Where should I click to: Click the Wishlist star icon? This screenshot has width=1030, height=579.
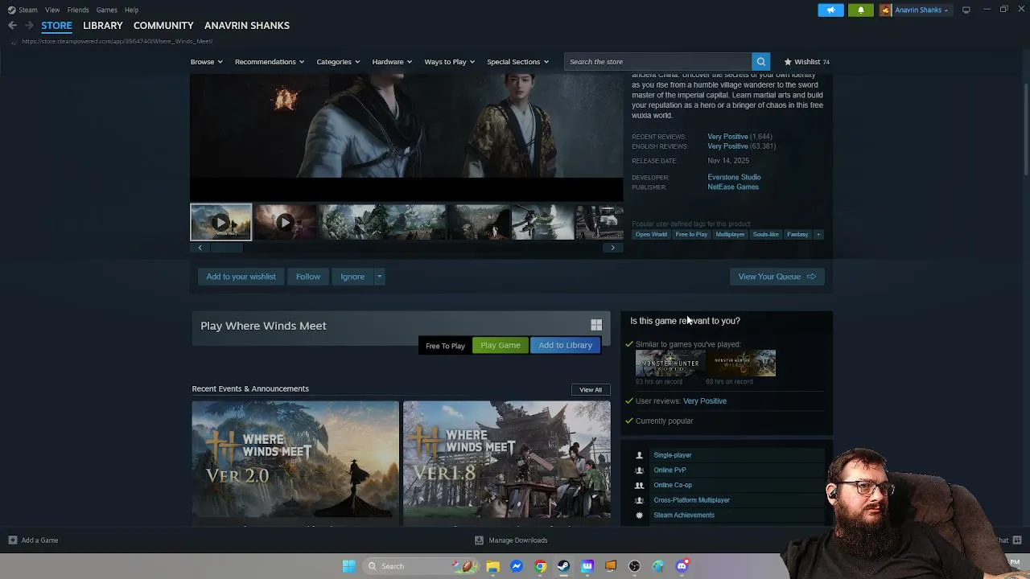(788, 62)
